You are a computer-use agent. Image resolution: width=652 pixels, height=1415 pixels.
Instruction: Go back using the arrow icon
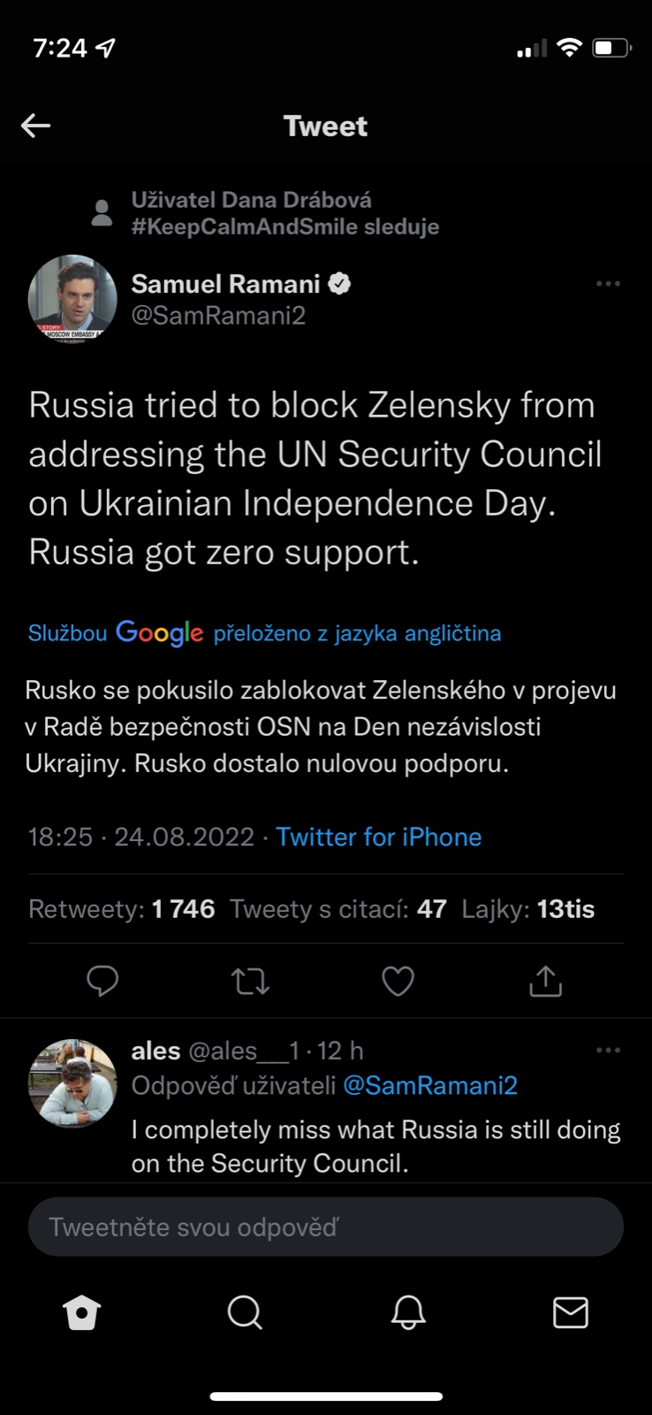[35, 126]
